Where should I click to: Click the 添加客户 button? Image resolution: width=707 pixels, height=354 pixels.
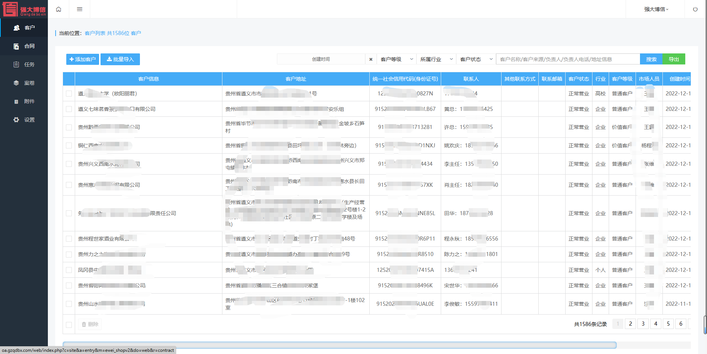click(82, 59)
